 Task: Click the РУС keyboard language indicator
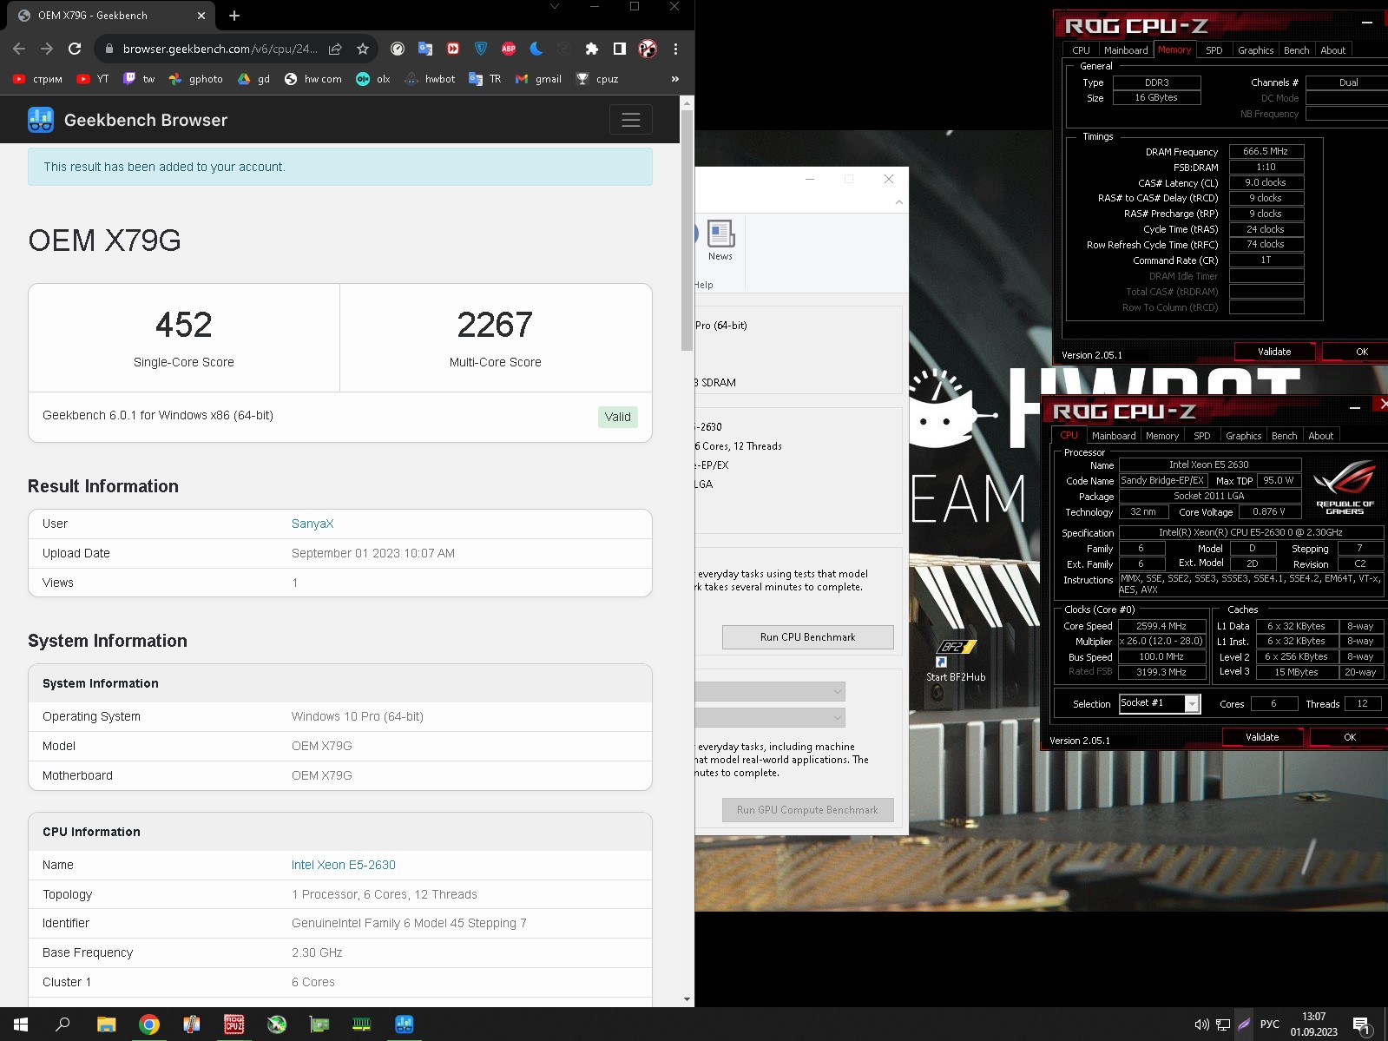(1269, 1025)
